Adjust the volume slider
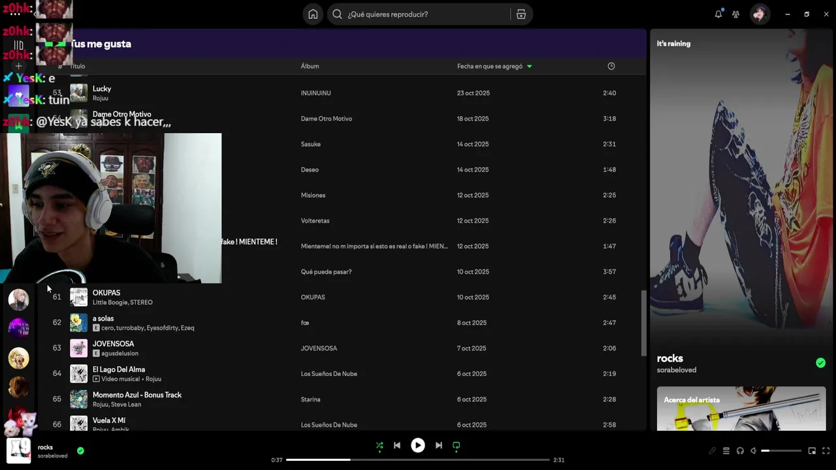Viewport: 836px width, 470px height. (x=781, y=450)
